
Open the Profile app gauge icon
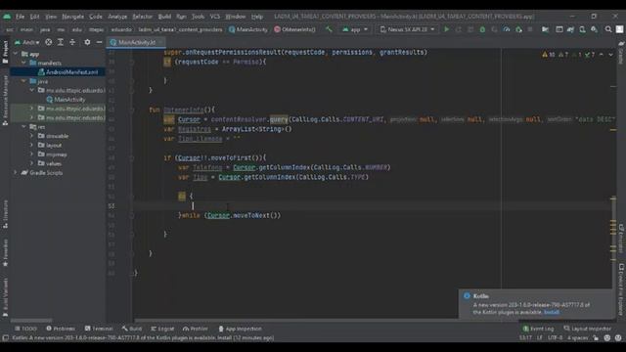point(507,29)
